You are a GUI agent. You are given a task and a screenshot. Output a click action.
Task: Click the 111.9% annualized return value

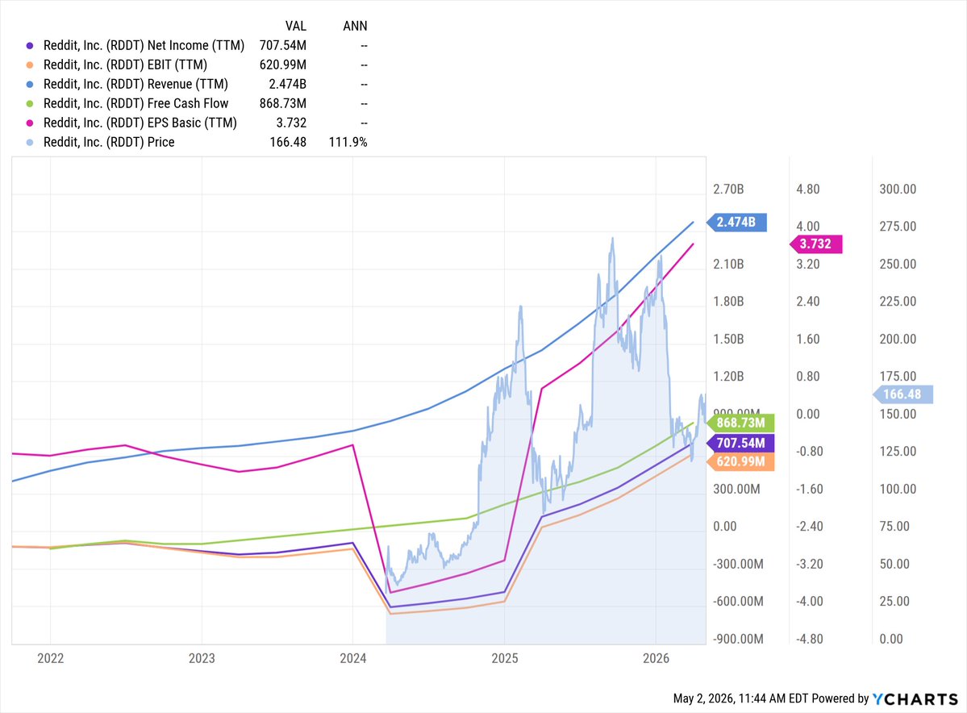point(348,142)
